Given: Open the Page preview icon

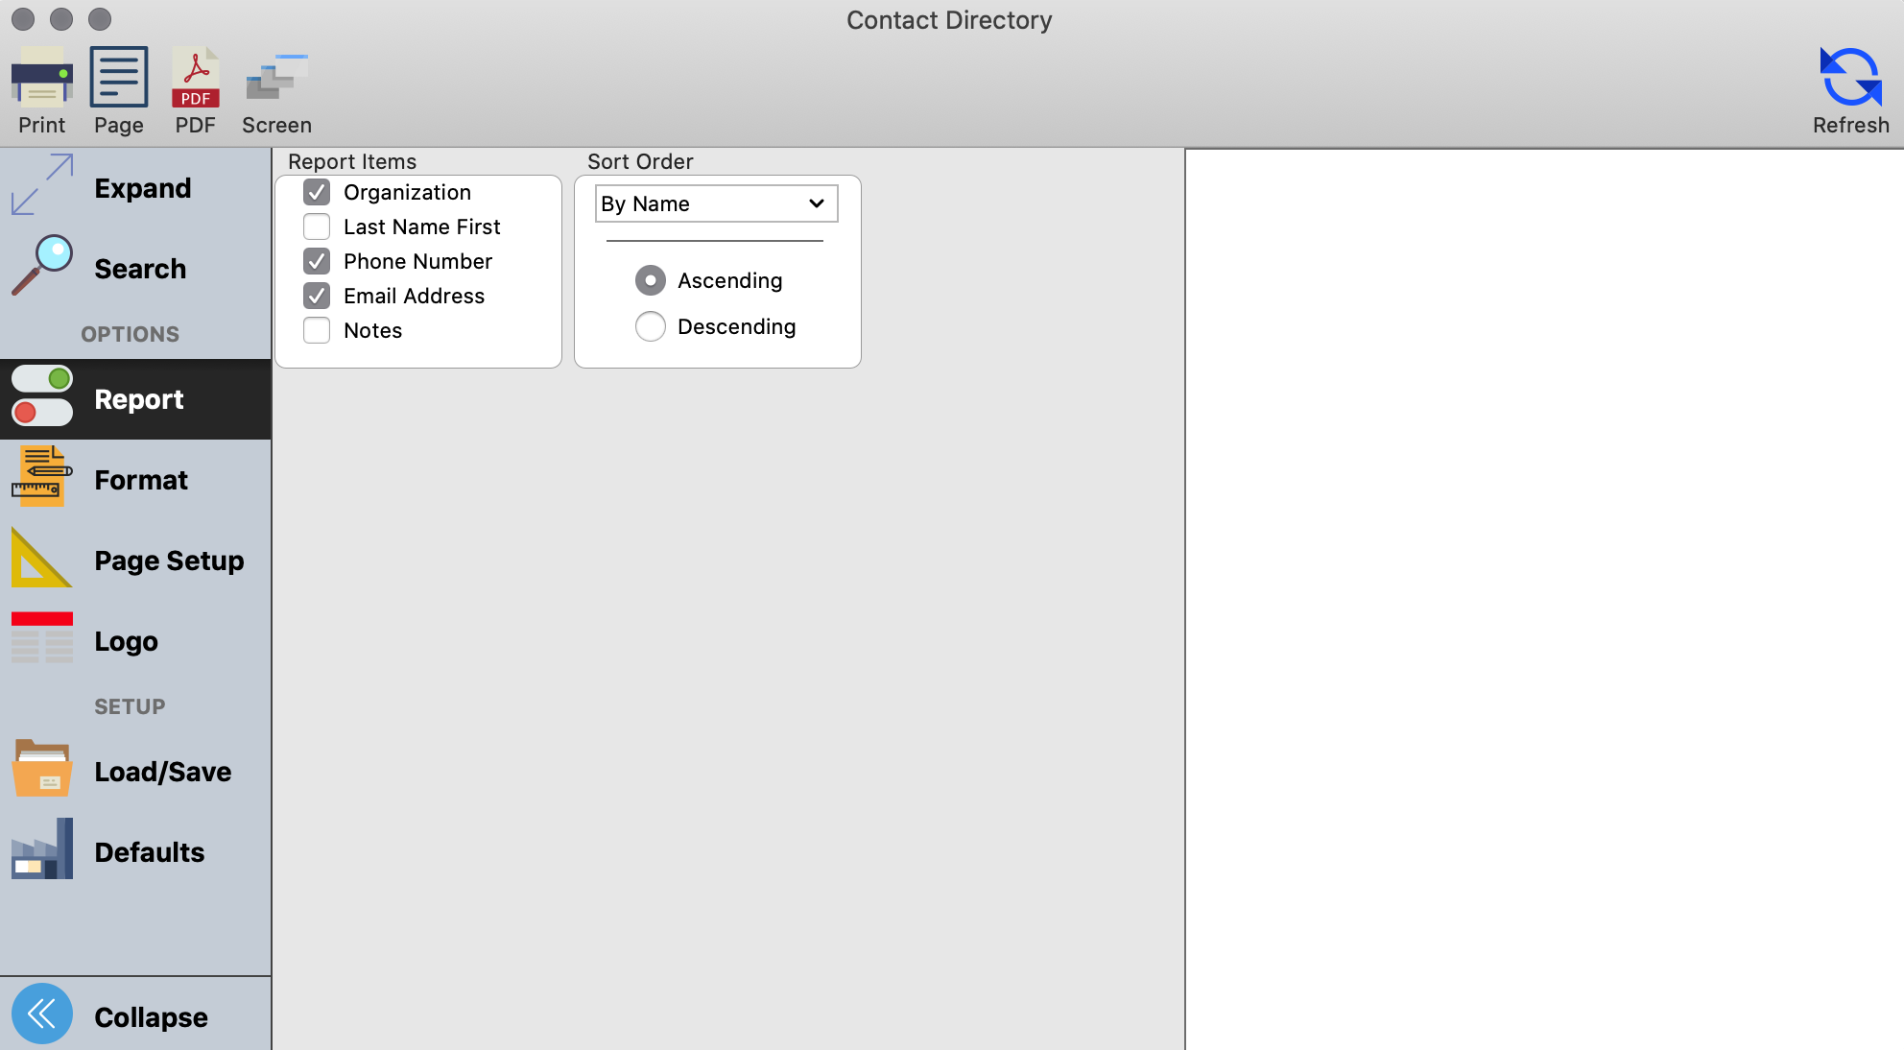Looking at the screenshot, I should 118,77.
